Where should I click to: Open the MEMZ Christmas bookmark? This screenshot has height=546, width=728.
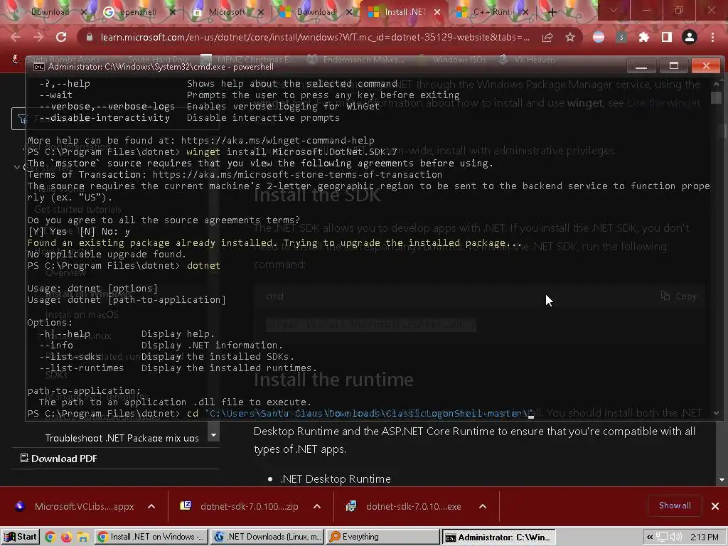coord(248,60)
